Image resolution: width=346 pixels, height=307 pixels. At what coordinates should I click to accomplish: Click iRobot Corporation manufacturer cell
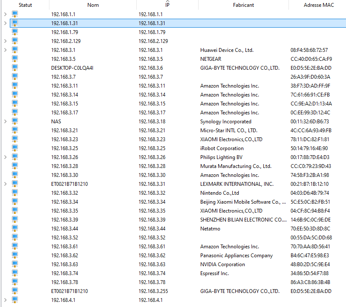222,148
